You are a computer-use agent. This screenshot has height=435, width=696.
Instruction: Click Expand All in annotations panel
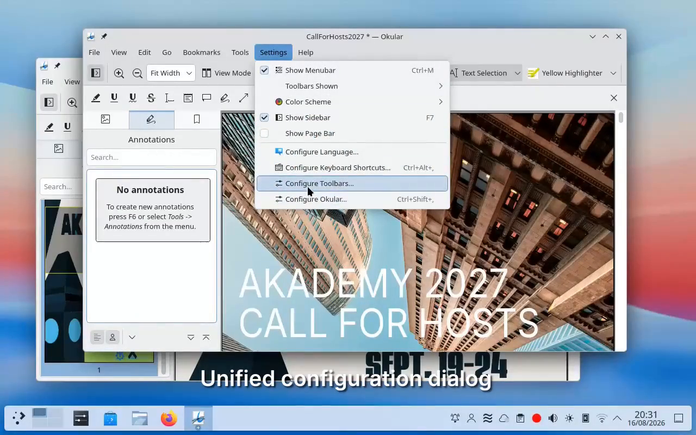[191, 337]
